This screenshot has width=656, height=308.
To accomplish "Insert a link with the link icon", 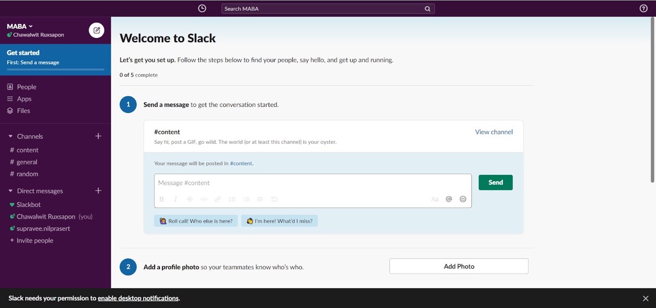I will [218, 199].
